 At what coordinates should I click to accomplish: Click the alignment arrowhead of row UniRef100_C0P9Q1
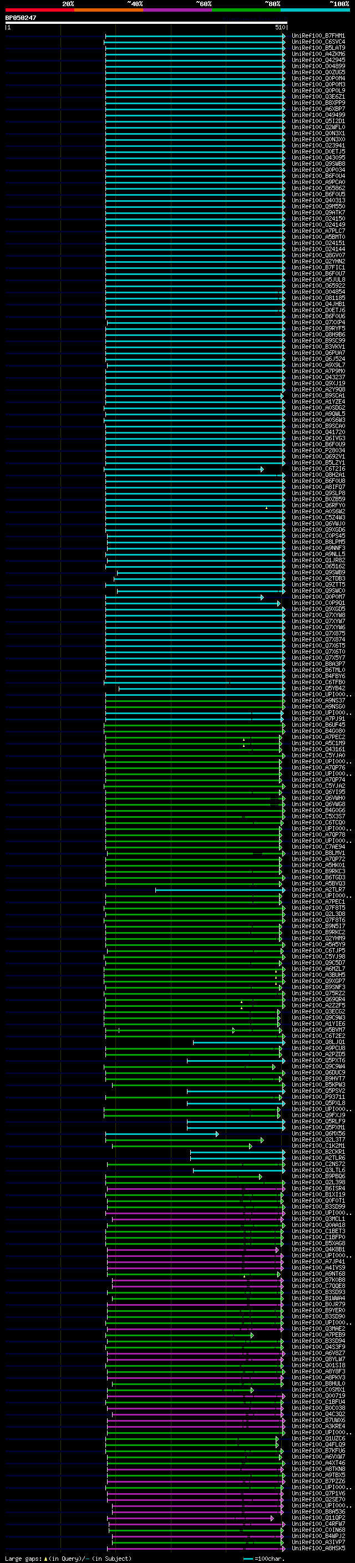click(x=279, y=603)
